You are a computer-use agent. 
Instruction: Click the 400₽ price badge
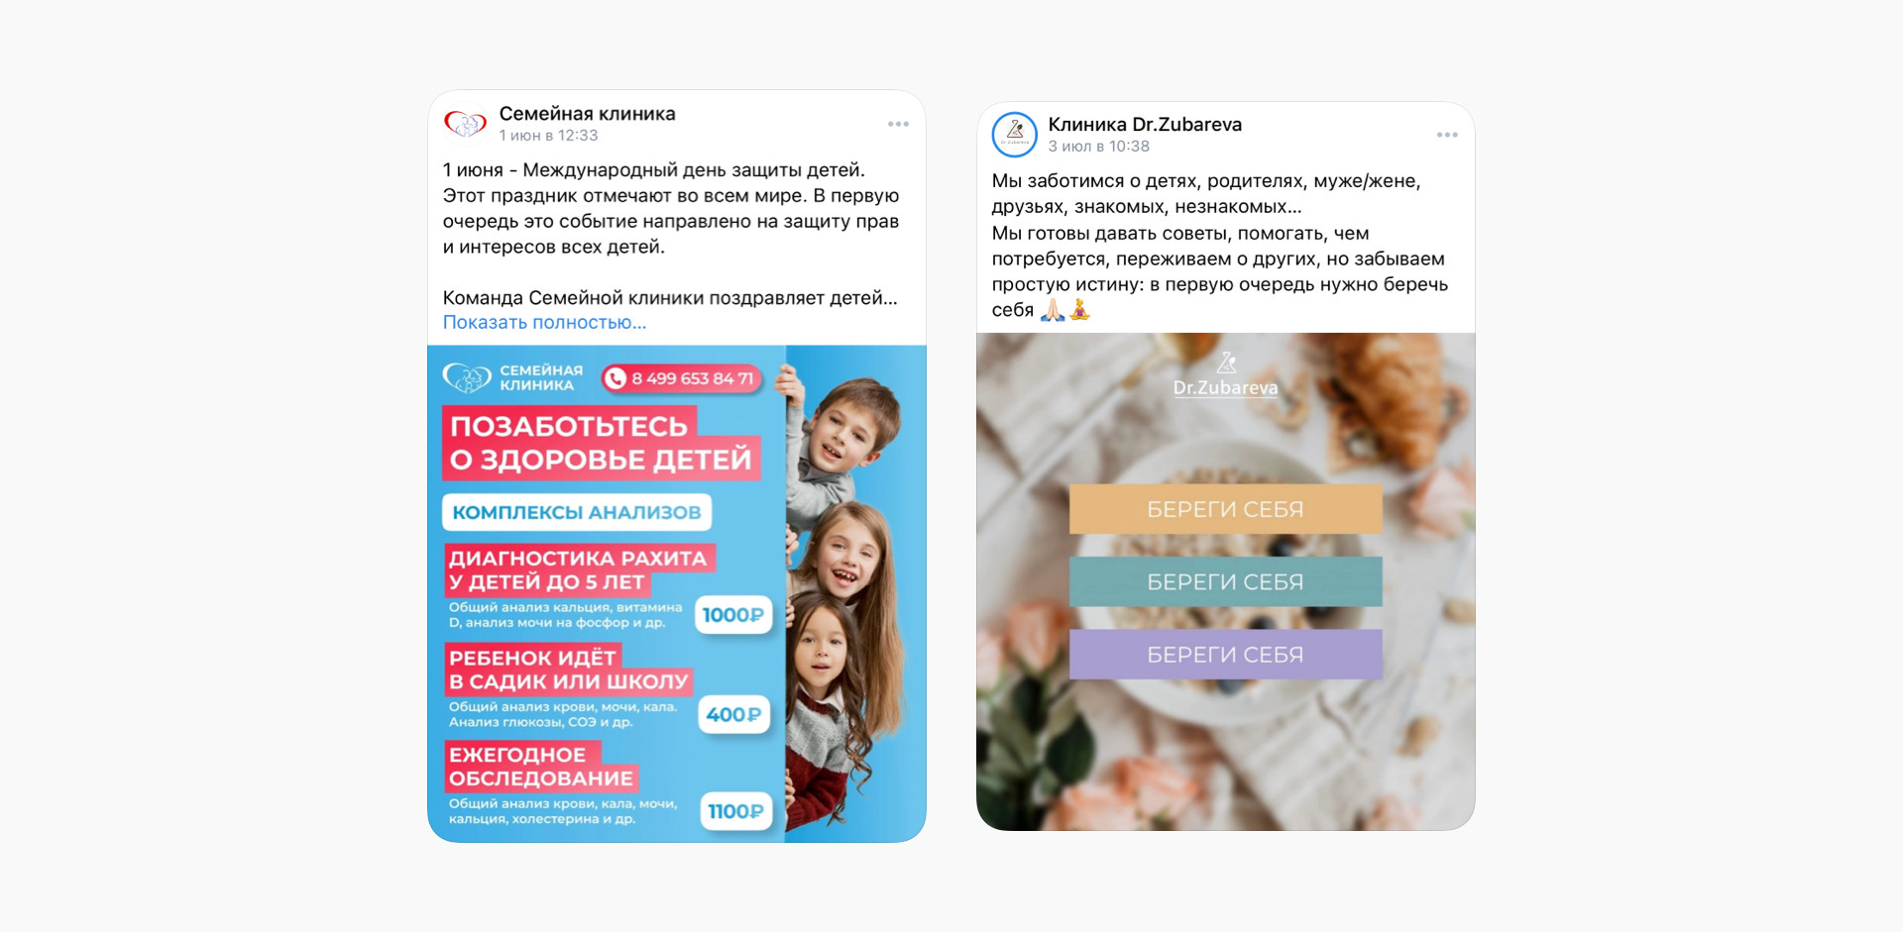coord(734,714)
